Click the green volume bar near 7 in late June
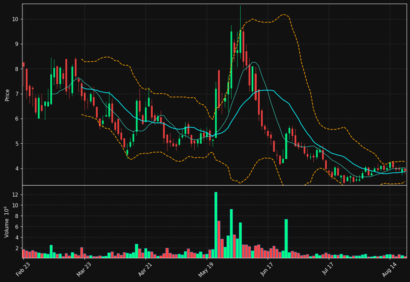The width and height of the screenshot is (410, 282). (x=286, y=238)
